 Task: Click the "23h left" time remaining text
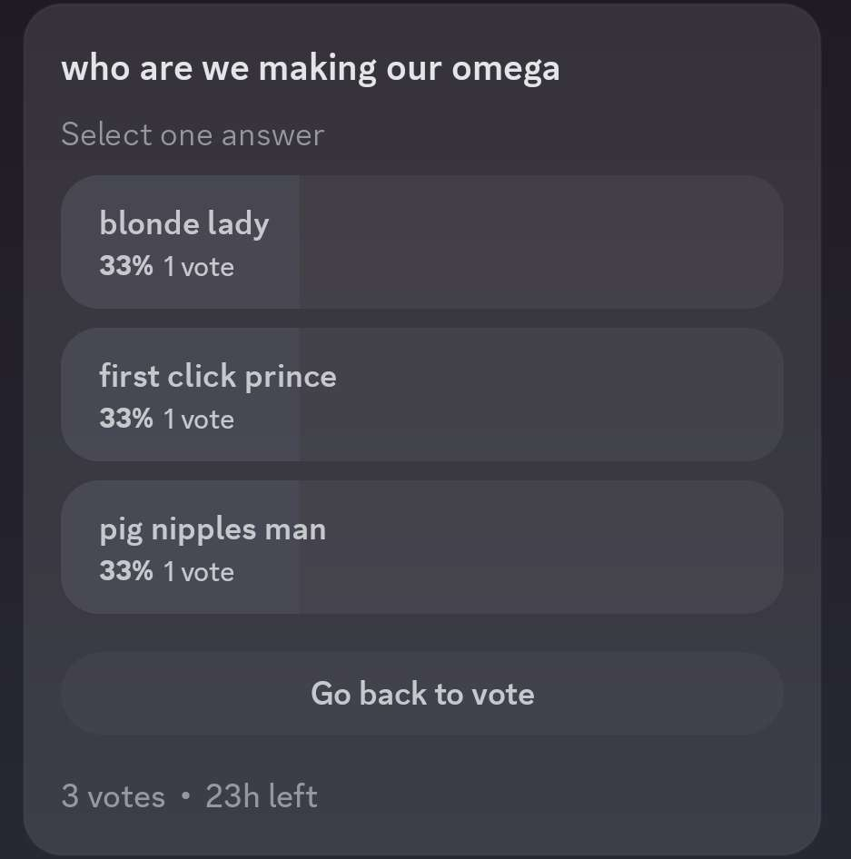click(x=262, y=796)
